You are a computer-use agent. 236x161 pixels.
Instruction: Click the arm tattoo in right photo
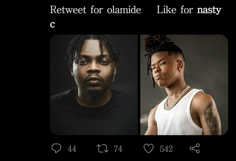coord(211,118)
